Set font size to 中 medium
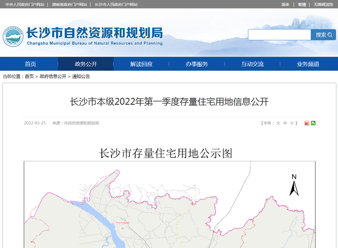Viewport: 338px width, 248px height. point(285,123)
